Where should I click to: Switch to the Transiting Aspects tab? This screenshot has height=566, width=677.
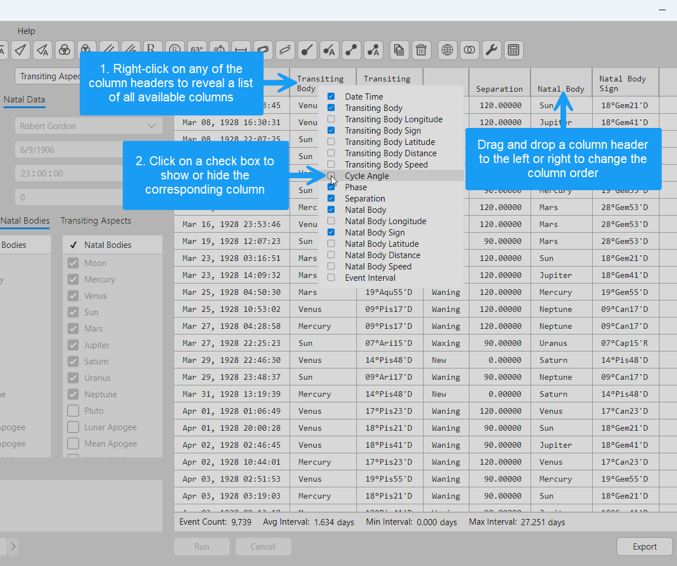(96, 221)
